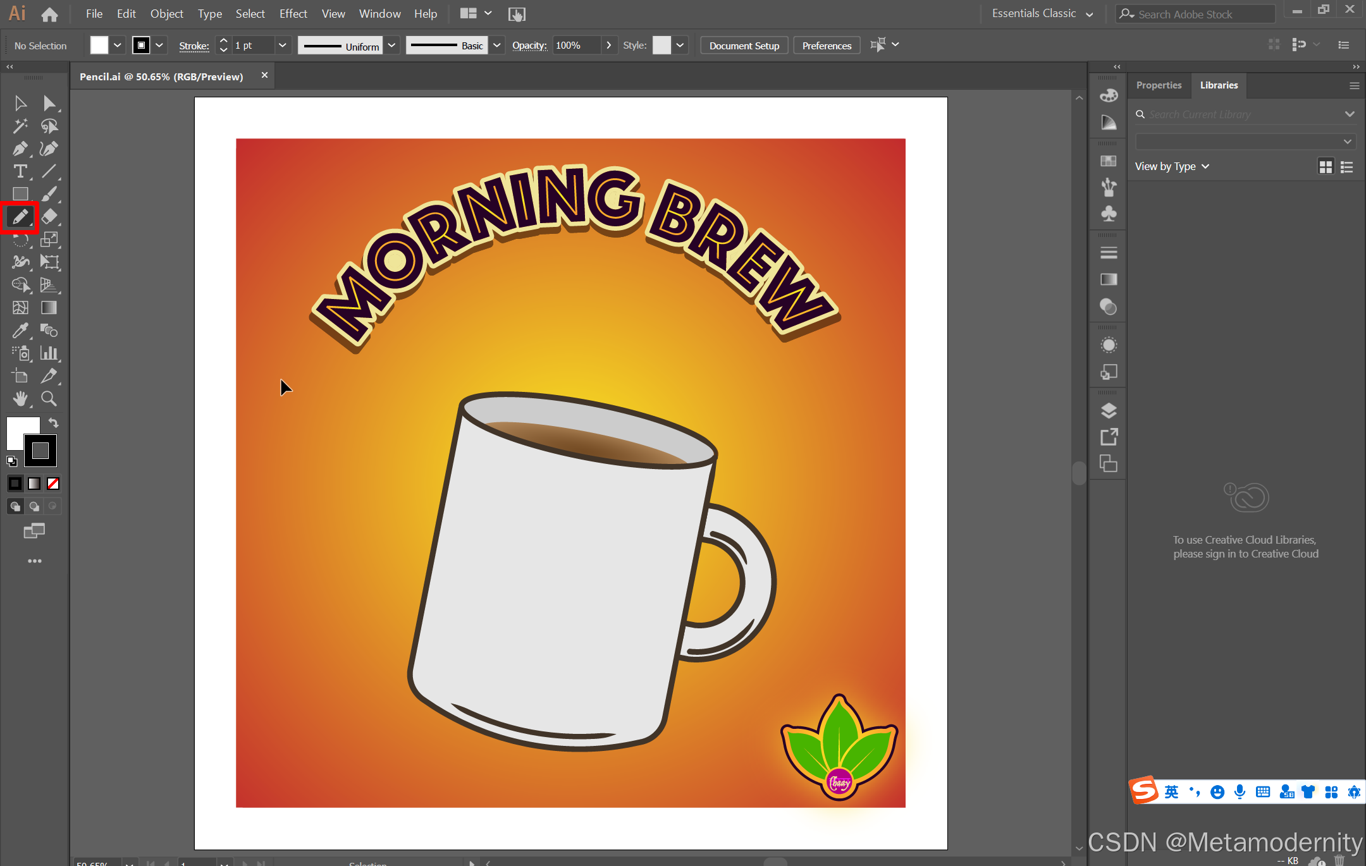Open the Layers panel icon

point(1109,411)
